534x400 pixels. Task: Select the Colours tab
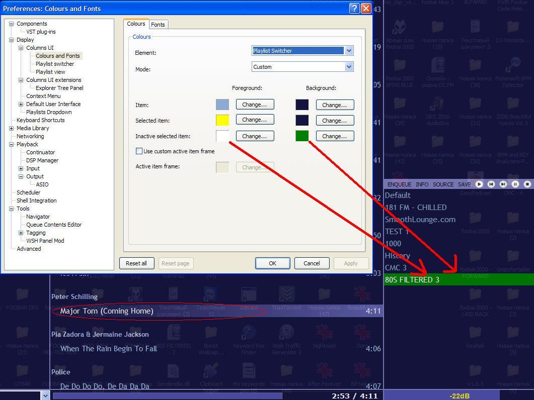(136, 24)
